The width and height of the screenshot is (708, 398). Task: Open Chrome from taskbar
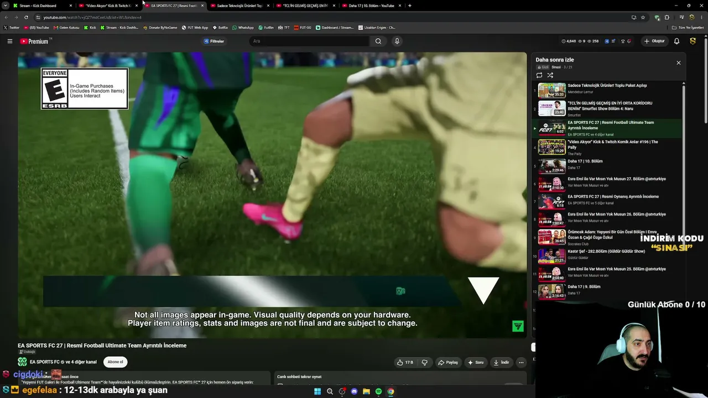click(391, 391)
